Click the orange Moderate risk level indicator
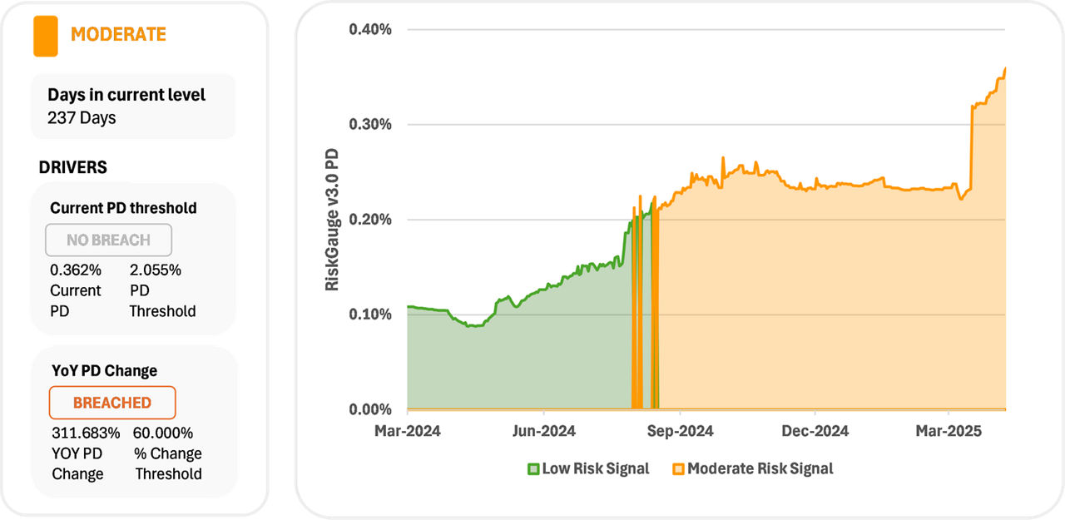Viewport: 1065px width, 520px height. [x=45, y=37]
